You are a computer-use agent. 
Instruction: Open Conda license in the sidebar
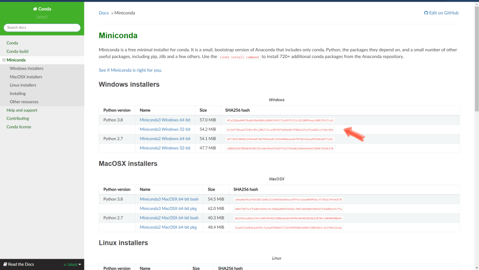tap(19, 127)
